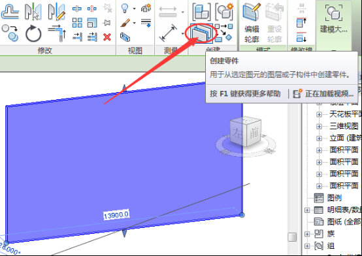Click the 明细表/数量 label in browser
The image size is (362, 256).
(344, 210)
